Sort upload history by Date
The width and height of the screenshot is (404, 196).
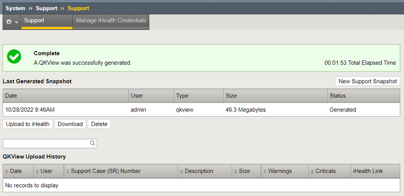coord(18,171)
